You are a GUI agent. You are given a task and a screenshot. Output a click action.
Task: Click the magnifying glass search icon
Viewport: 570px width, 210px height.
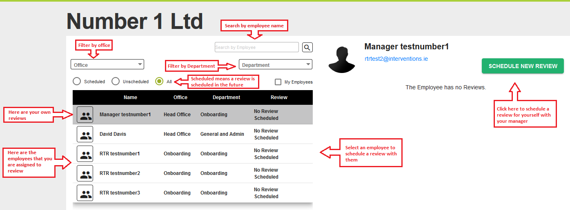tap(307, 47)
